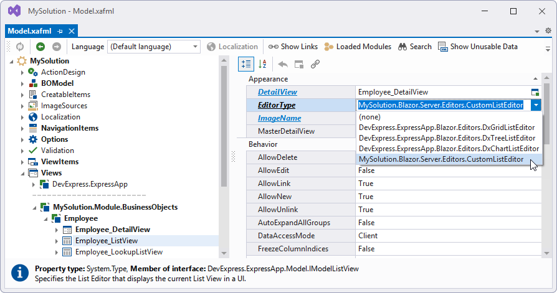The image size is (557, 293).
Task: Click the EditorType value field
Action: click(443, 105)
